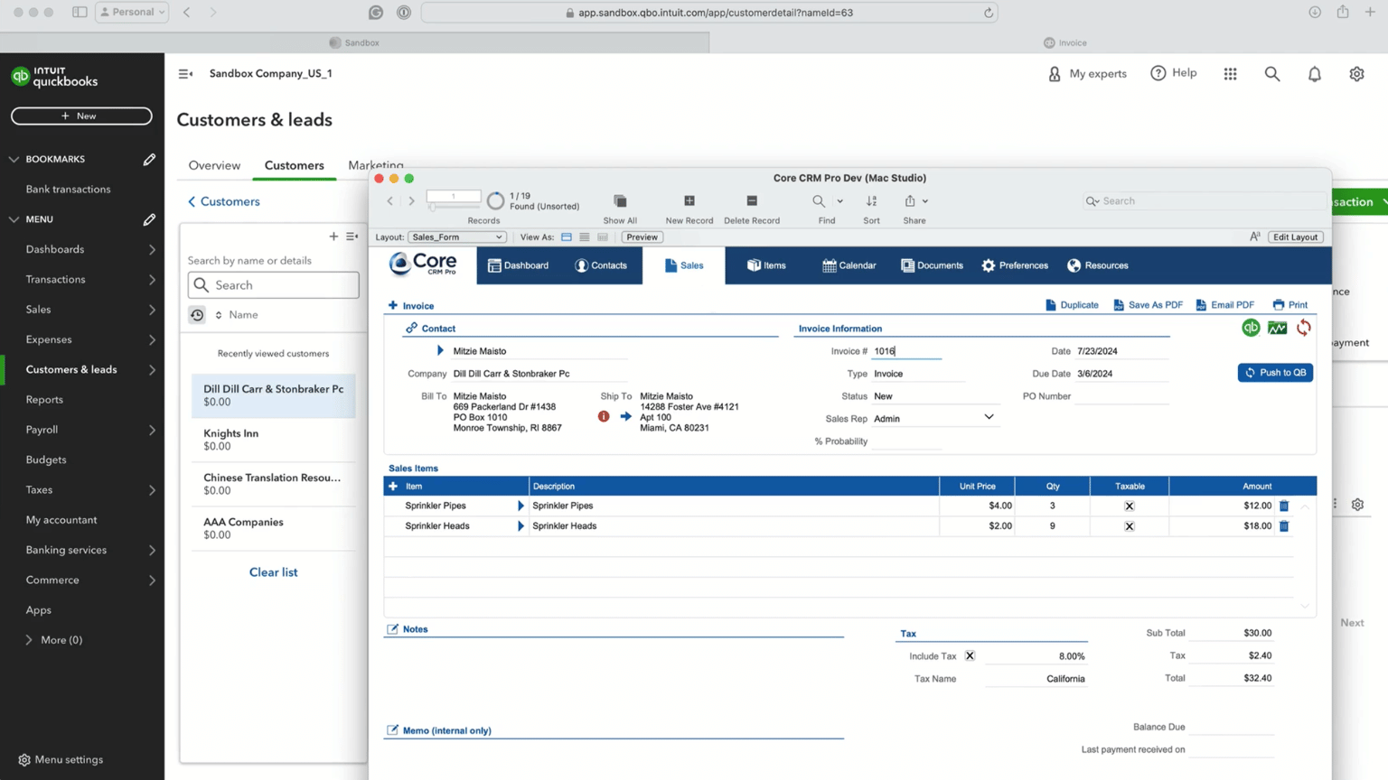Delete the Sprinkler Pipes line item
1388x780 pixels.
(1283, 506)
